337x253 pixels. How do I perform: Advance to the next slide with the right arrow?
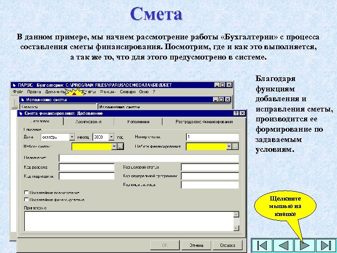[305, 245]
